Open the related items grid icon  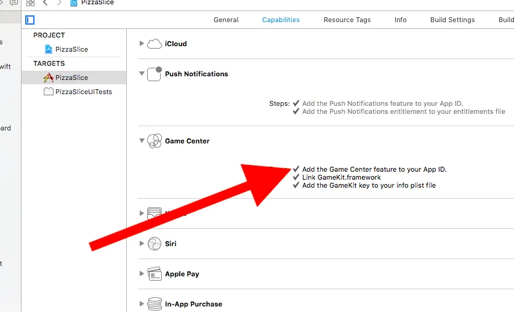(30, 3)
